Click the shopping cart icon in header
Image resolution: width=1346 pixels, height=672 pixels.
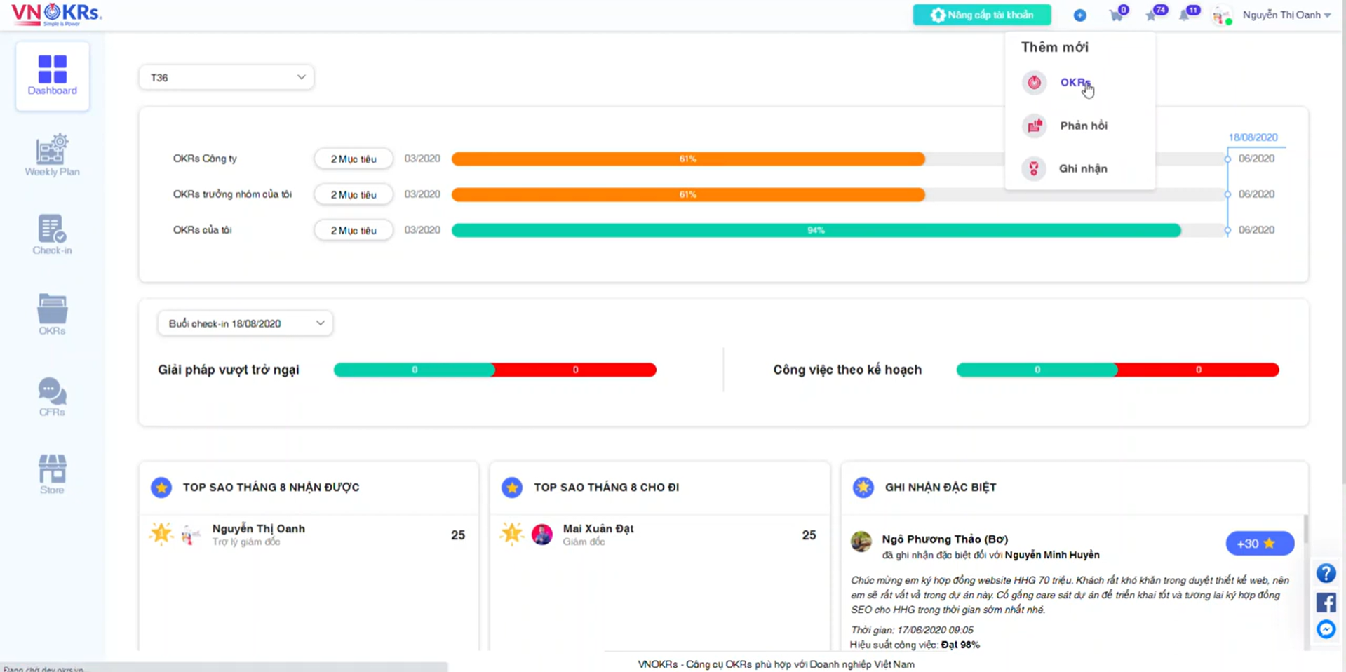pos(1116,15)
